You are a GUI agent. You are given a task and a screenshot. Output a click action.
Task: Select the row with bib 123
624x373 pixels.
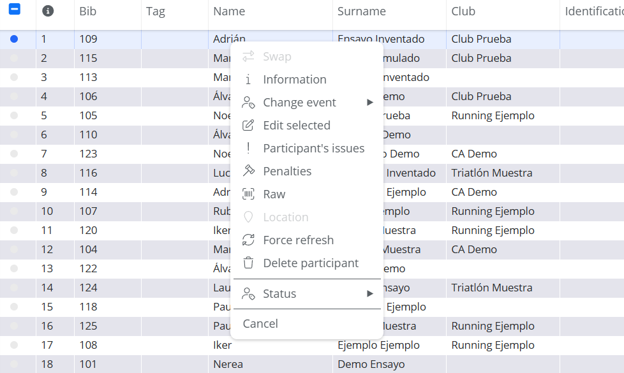pos(14,154)
